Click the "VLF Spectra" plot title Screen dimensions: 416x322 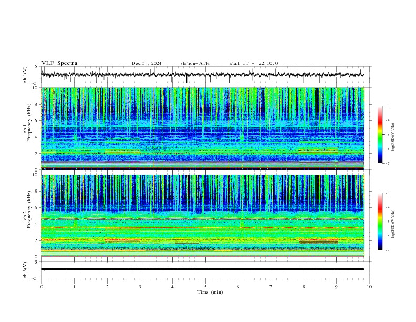(59, 63)
